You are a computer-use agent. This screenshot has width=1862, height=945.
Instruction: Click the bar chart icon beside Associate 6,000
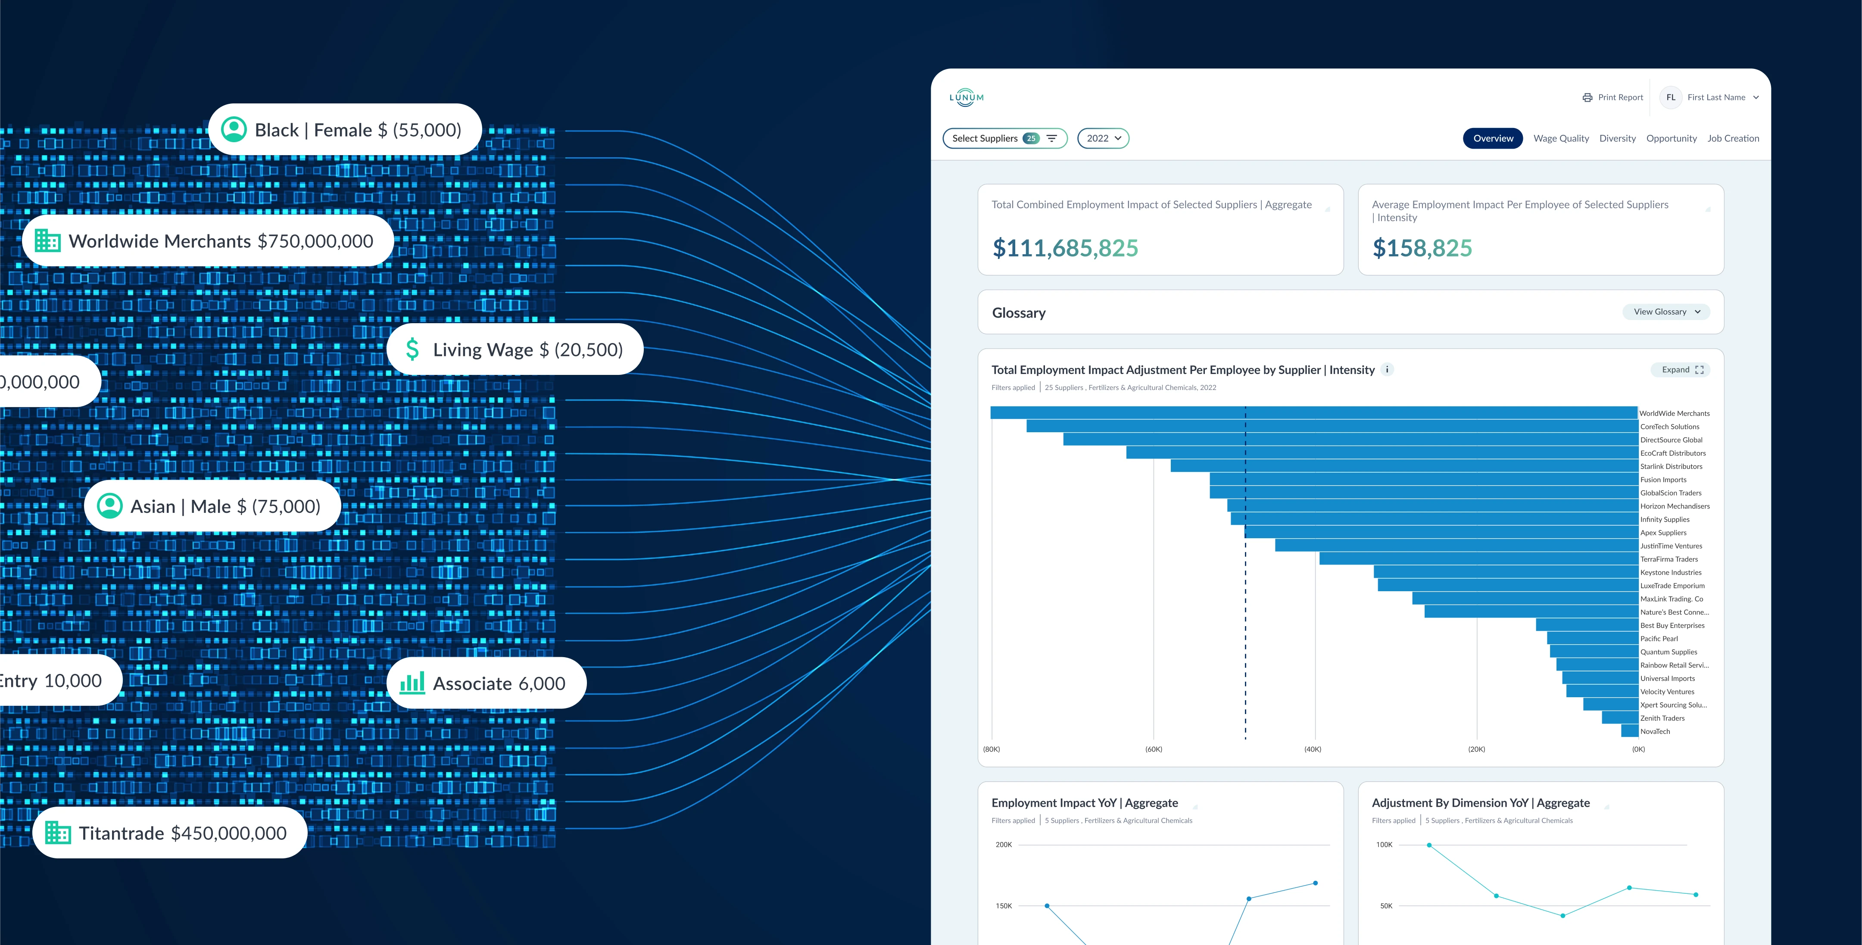(x=412, y=683)
